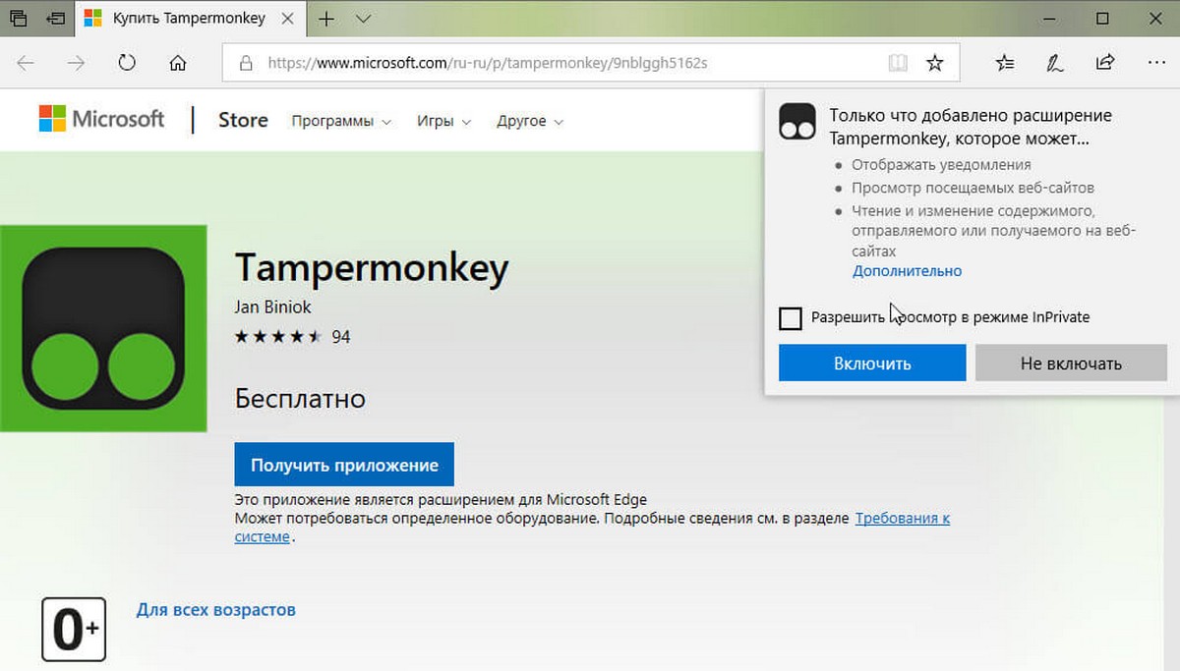1180x671 pixels.
Task: Click the Включить button
Action: 872,363
